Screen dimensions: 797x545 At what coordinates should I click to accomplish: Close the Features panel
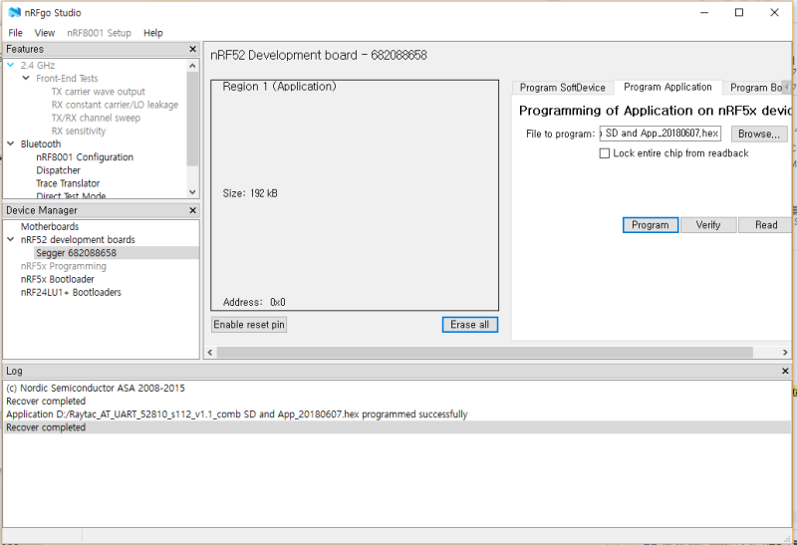(x=192, y=49)
